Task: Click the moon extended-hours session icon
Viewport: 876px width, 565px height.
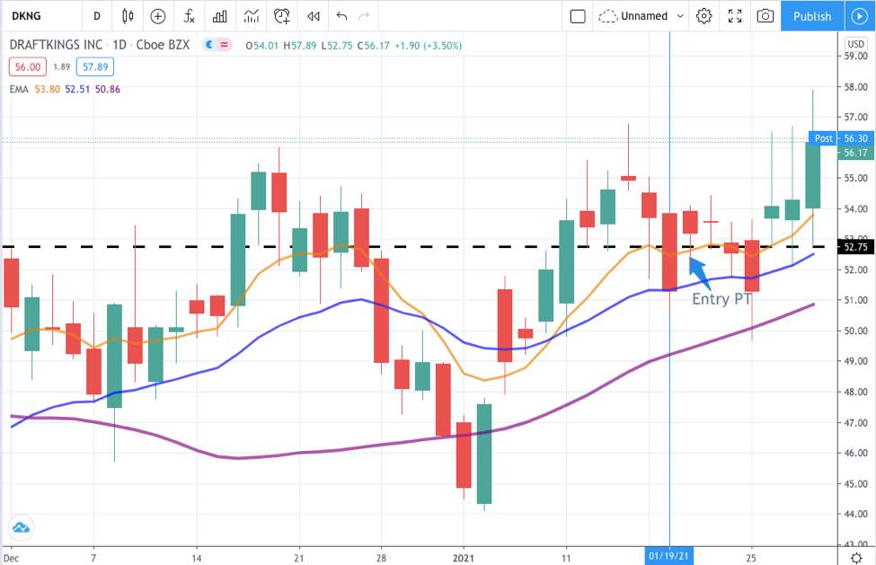Action: (x=209, y=45)
